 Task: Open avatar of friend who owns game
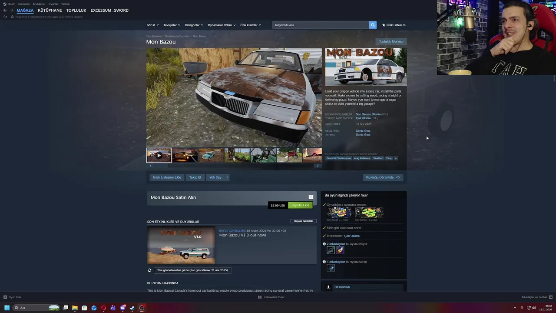[331, 268]
